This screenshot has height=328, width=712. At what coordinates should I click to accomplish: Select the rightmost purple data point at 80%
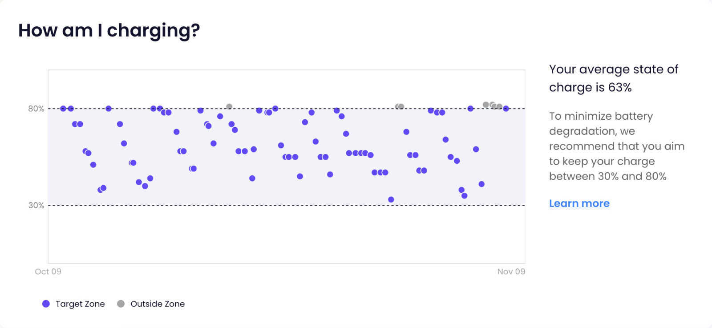click(x=506, y=109)
